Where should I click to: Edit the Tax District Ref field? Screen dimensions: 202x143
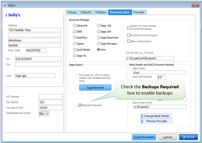[x=50, y=108]
